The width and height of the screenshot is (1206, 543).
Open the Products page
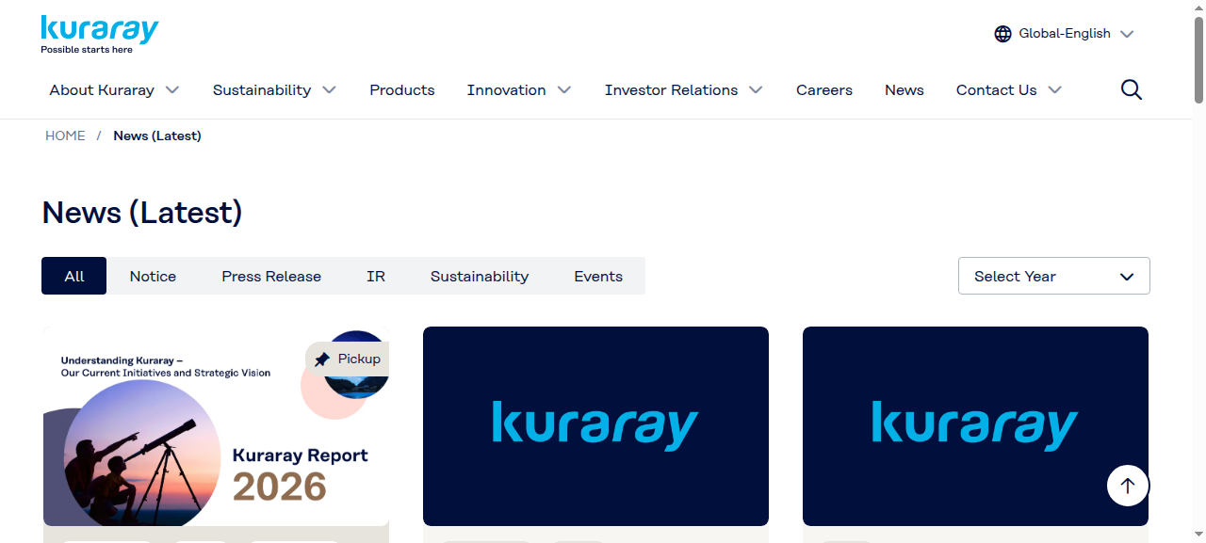tap(402, 90)
